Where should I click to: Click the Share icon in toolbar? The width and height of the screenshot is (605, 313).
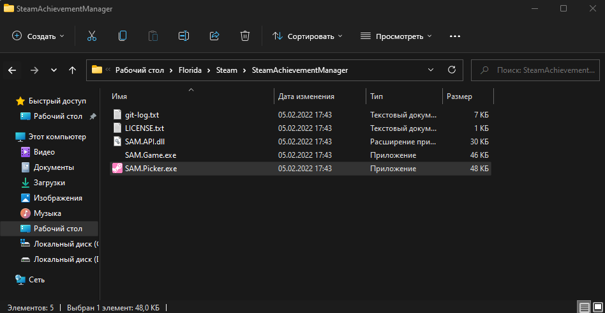coord(214,36)
